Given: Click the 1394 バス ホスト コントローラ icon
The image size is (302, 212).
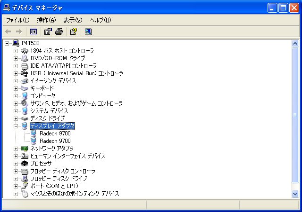Looking at the screenshot, I should pos(25,51).
